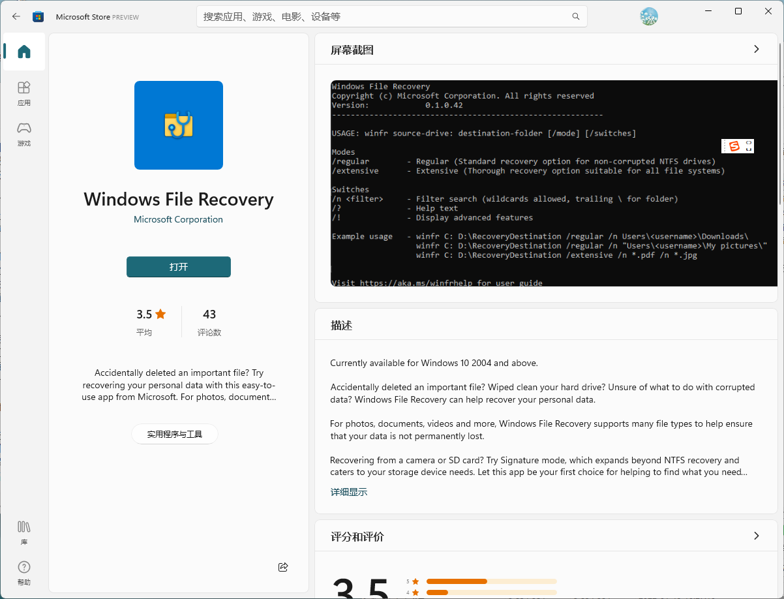Viewport: 784px width, 599px height.
Task: Click the 描述 section heading
Action: pyautogui.click(x=342, y=325)
